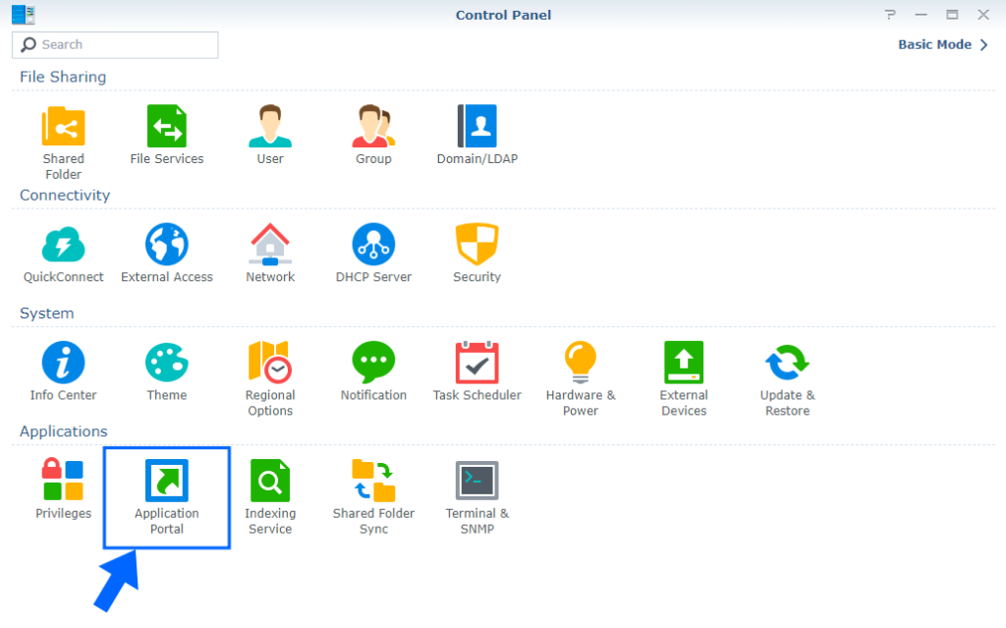Image resolution: width=1006 pixels, height=628 pixels.
Task: Launch Application Portal
Action: point(166,482)
